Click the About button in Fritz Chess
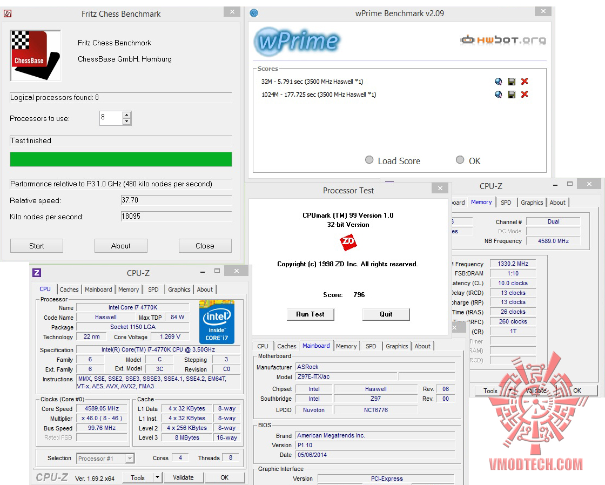The height and width of the screenshot is (485, 605). 121,246
